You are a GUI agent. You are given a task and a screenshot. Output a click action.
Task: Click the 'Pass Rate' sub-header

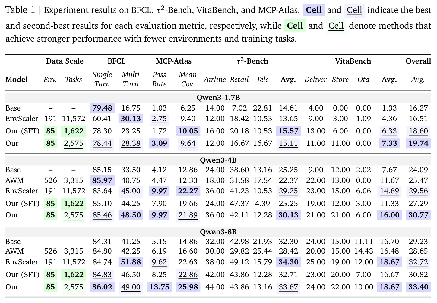coord(159,79)
